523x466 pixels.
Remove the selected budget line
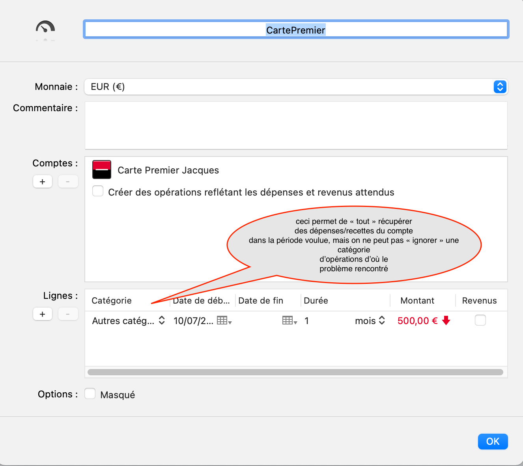pyautogui.click(x=68, y=314)
